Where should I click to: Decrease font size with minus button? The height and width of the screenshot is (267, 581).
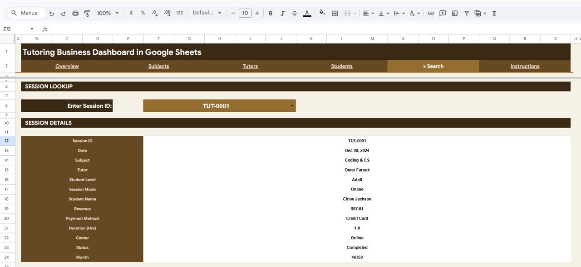pos(233,13)
